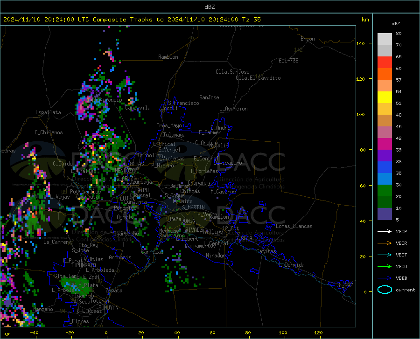420x339 pixels.
Task: Click the 'S_Francisco' map label
Action: [x=183, y=103]
